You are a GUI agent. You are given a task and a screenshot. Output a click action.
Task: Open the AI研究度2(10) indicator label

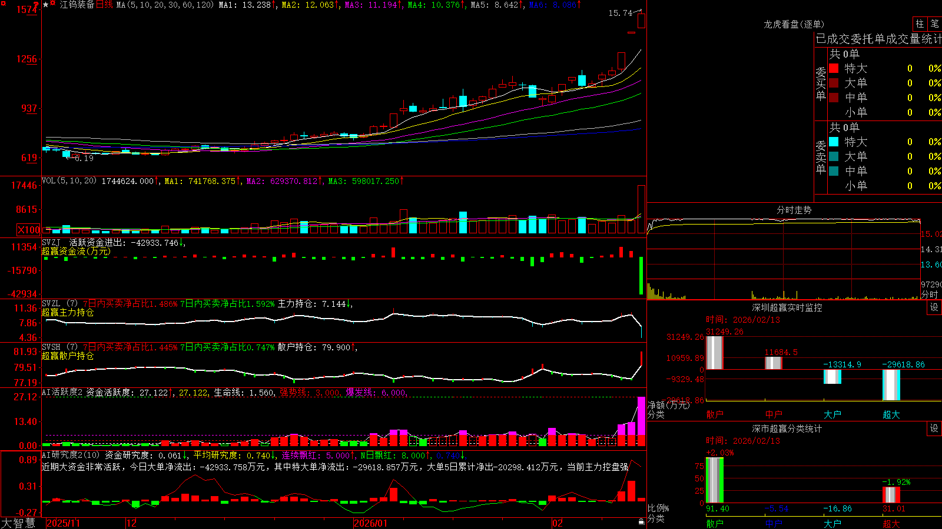click(71, 455)
